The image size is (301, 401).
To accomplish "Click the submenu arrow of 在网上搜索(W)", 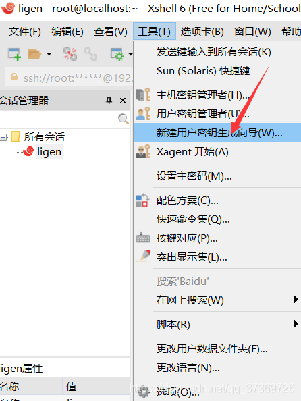I will [296, 299].
